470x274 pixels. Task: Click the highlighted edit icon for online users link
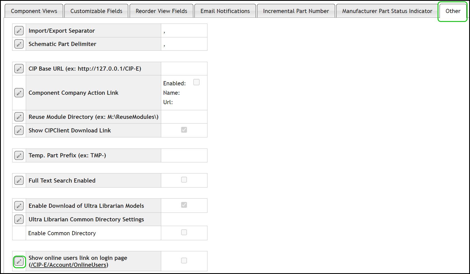click(19, 261)
